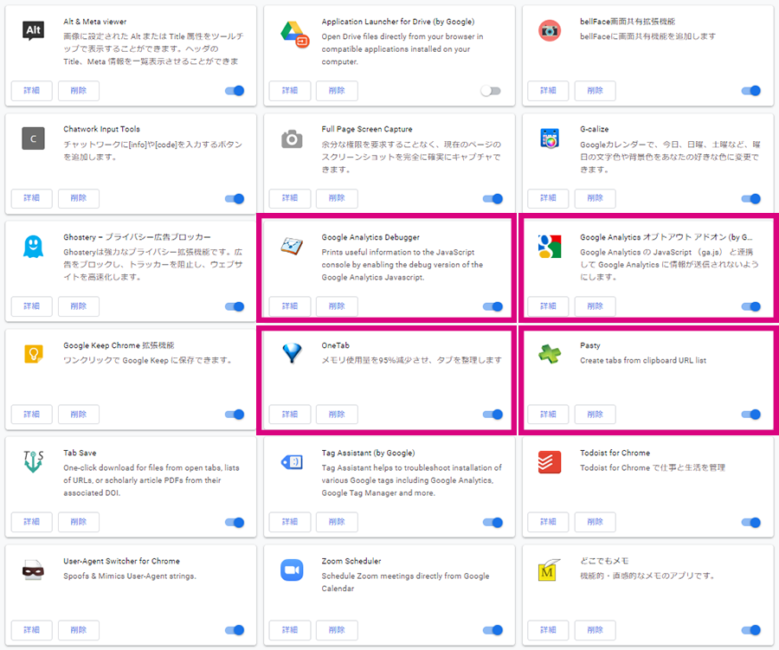Click the bellFace camera extension icon

550,31
